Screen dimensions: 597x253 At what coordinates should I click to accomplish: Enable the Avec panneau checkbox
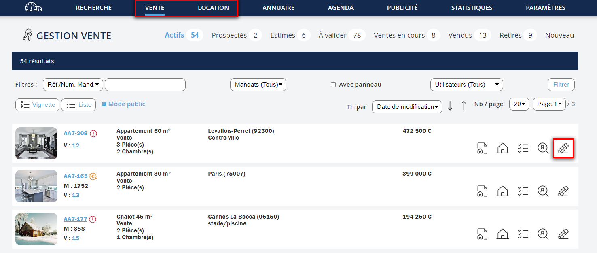[x=333, y=85]
